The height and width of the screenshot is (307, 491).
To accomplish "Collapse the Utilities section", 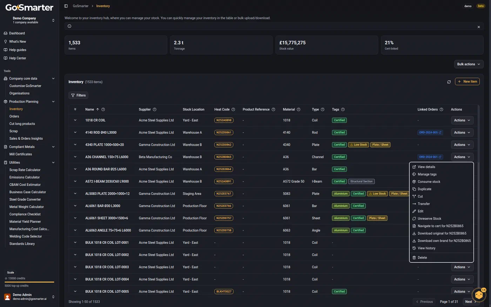I will (53, 163).
